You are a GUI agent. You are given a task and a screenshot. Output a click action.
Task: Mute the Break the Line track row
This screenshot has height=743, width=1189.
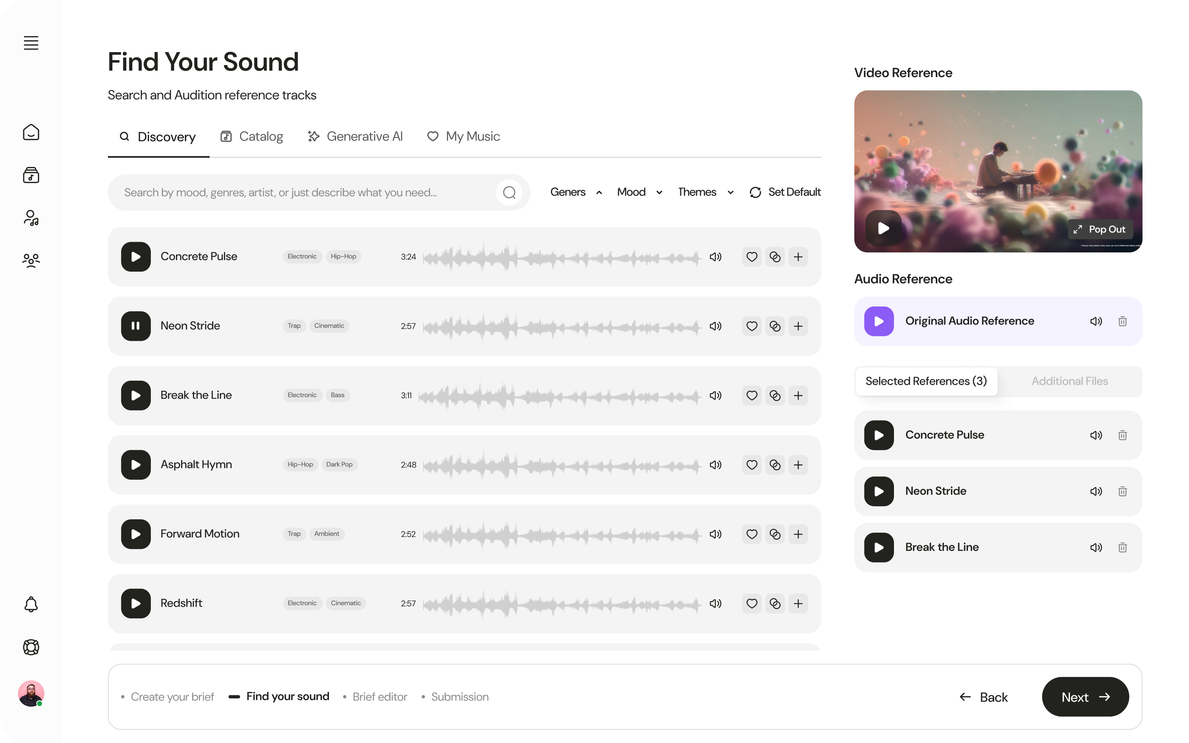coord(715,396)
